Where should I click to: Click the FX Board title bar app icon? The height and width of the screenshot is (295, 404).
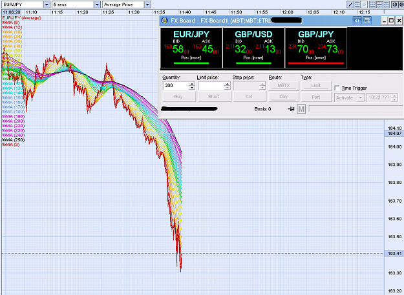[x=165, y=20]
